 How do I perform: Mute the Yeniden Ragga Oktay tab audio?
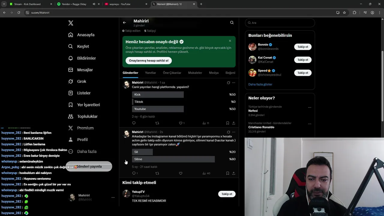coord(94,4)
